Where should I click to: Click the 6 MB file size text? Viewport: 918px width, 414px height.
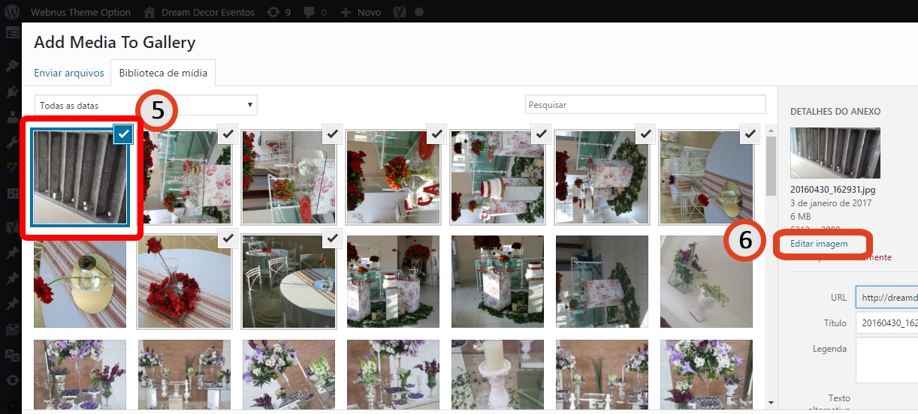coord(801,216)
